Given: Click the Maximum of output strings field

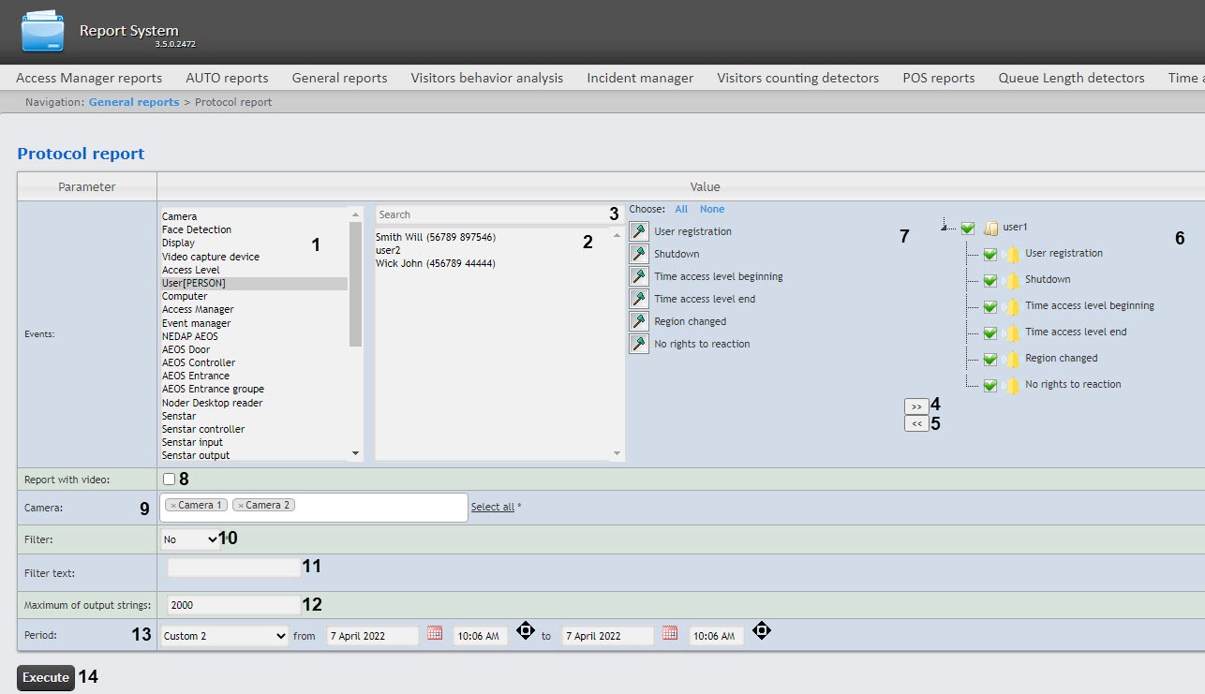Looking at the screenshot, I should click(233, 605).
